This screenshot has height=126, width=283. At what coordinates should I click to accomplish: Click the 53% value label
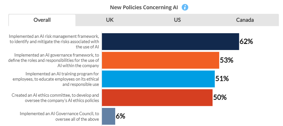tap(226, 60)
